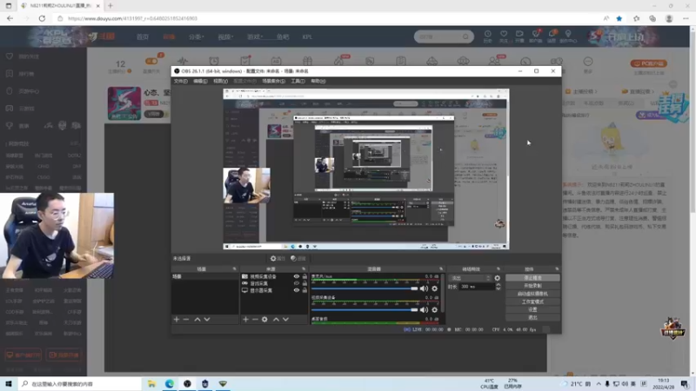Open Douyu 关注 heart icon in header
Viewport: 696px width, 391px height.
coord(504,34)
